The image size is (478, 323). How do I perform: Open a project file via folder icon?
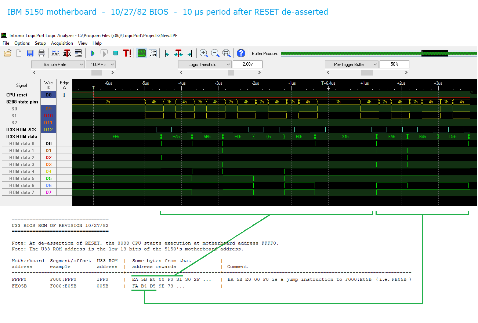click(8, 54)
